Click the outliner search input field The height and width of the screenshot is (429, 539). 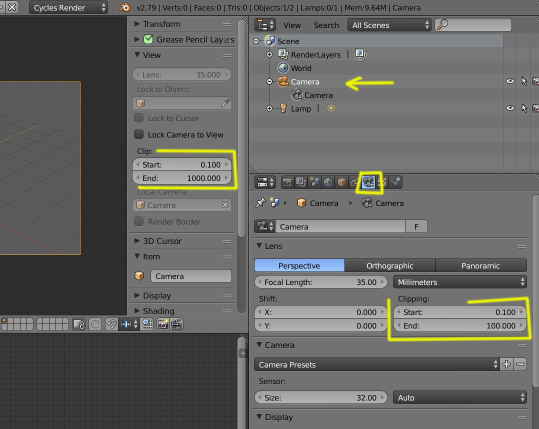tap(473, 25)
